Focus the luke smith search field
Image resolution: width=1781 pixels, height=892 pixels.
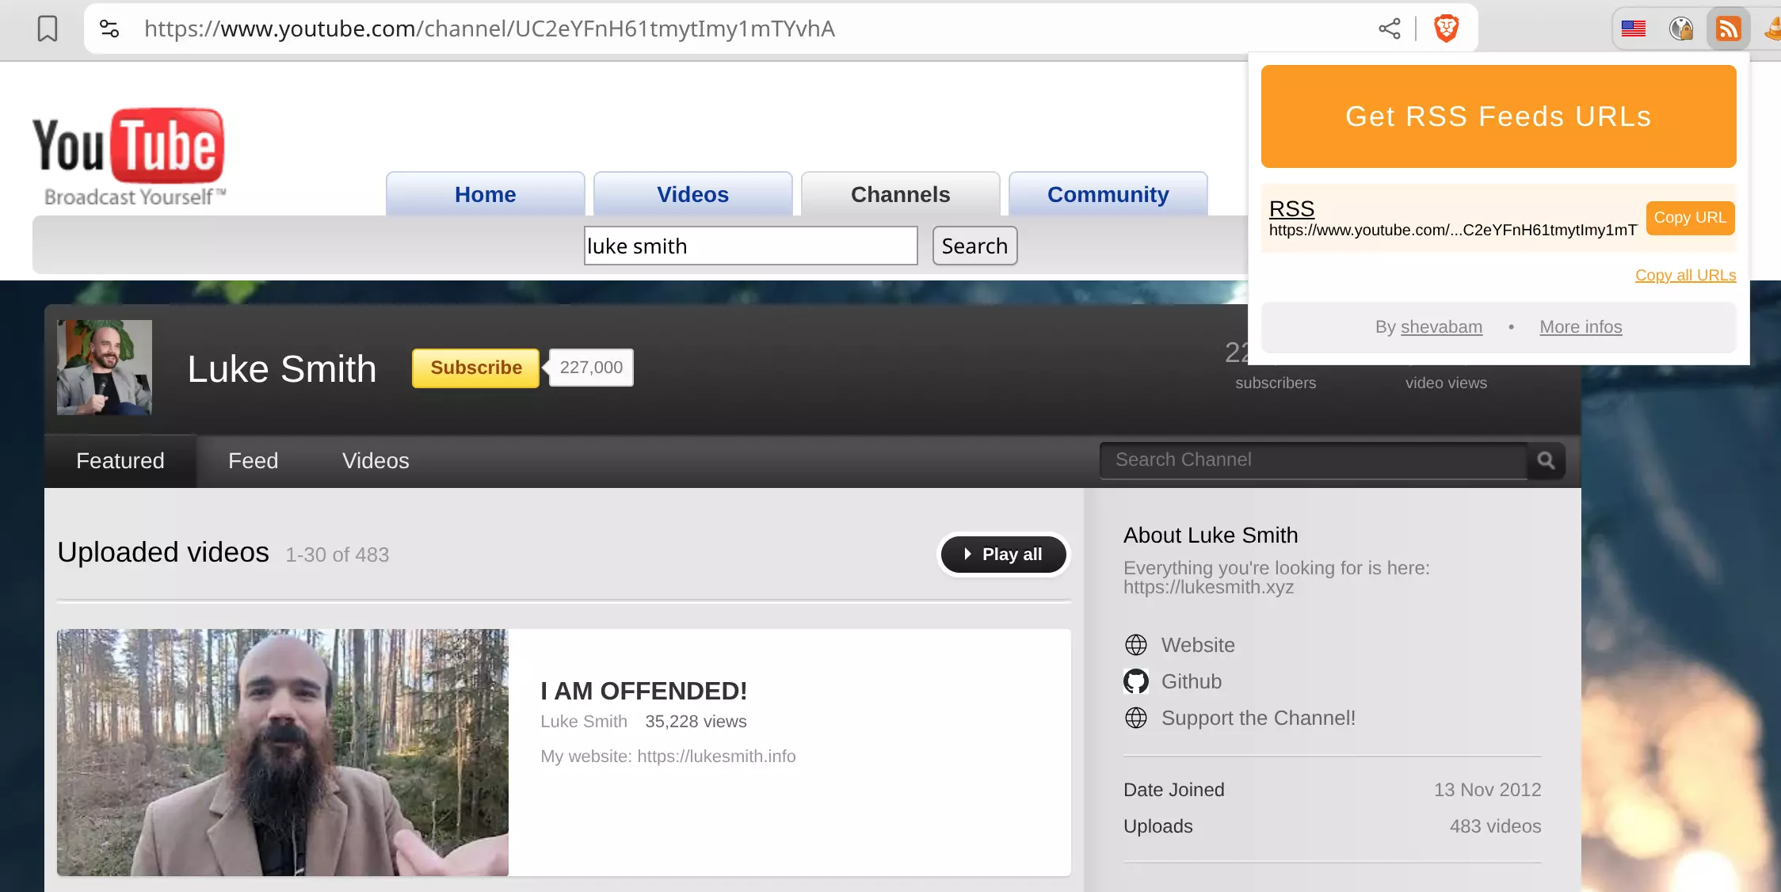click(750, 246)
